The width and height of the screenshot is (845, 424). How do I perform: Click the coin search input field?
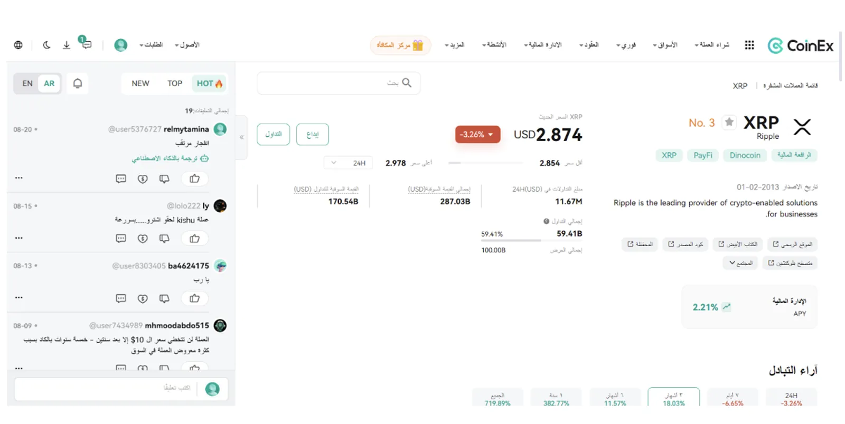point(339,83)
